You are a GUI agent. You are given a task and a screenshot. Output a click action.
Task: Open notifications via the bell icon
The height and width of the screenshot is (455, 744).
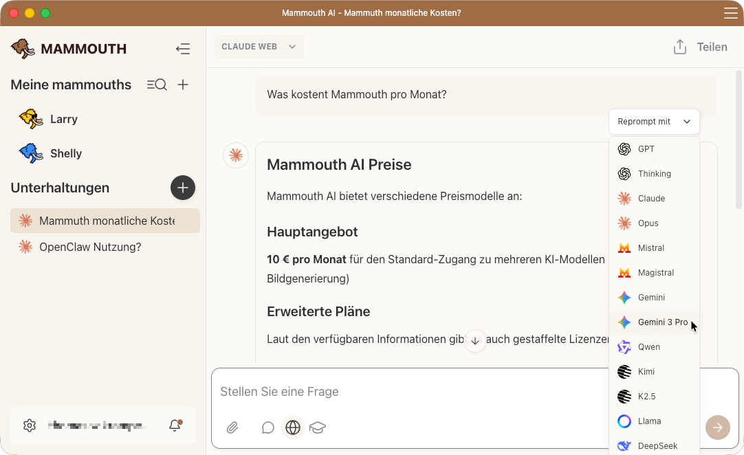[175, 425]
